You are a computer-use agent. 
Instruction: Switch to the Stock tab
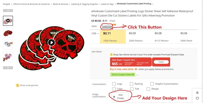click(94, 26)
